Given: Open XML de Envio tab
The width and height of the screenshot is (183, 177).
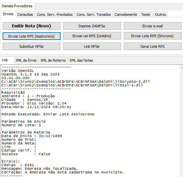Looking at the screenshot, I should tap(26, 60).
